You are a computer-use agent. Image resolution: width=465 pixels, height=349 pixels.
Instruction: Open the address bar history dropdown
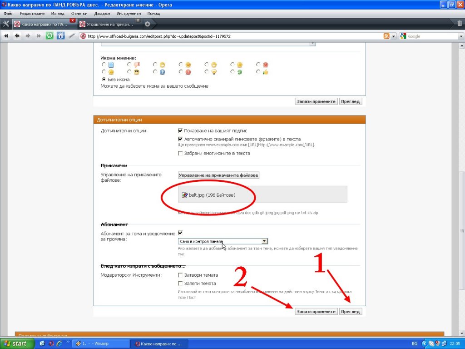[x=394, y=36]
